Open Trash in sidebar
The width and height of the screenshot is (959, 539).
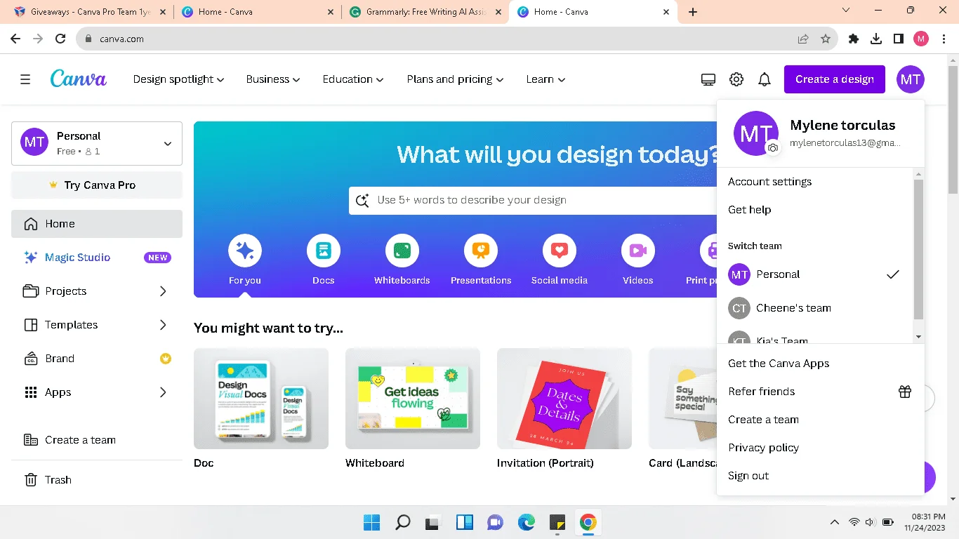click(x=97, y=480)
